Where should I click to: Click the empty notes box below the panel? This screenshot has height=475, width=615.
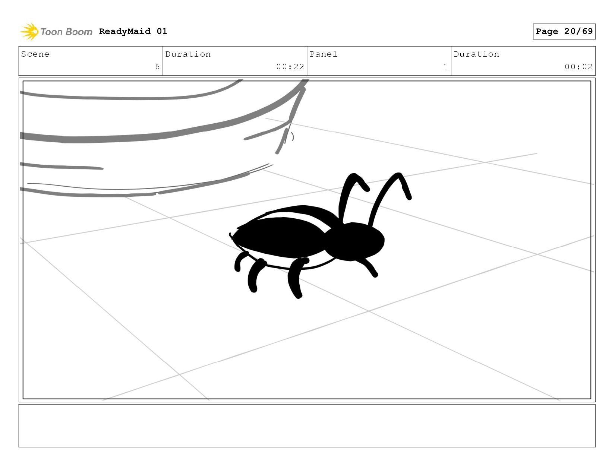[x=307, y=426]
